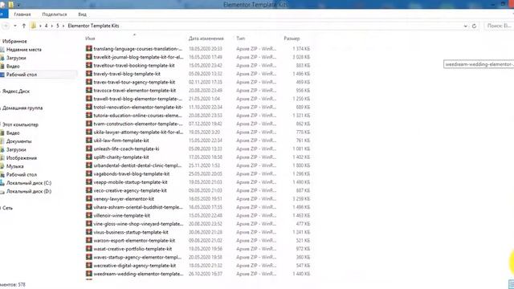Open the Главная ribbon tab
Image resolution: width=514 pixels, height=289 pixels.
coord(22,14)
